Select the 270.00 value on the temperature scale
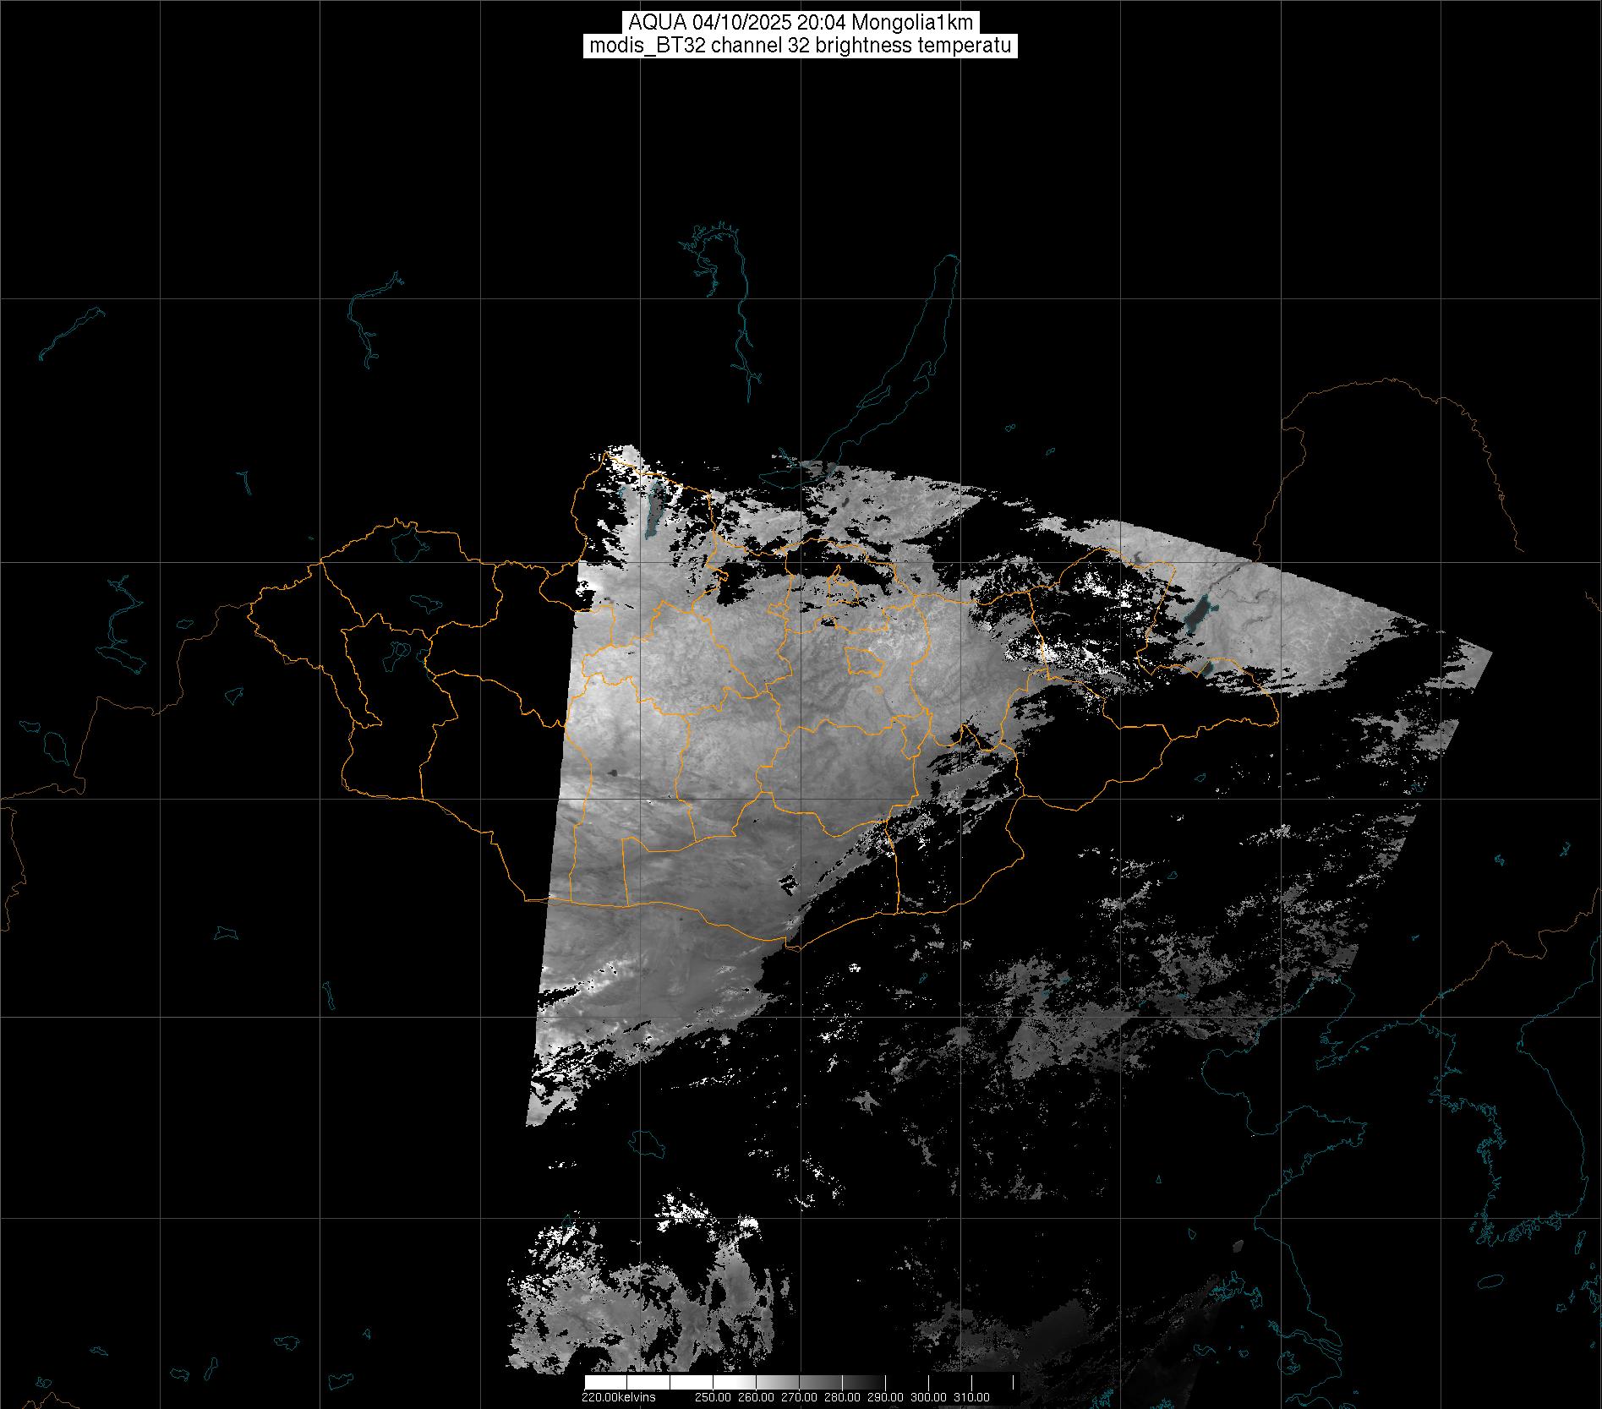1602x1409 pixels. 799,1397
